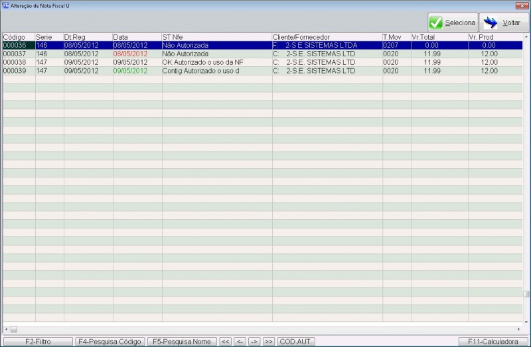531x347 pixels.
Task: Click horizontal scrollbar right arrow
Action: 518,329
